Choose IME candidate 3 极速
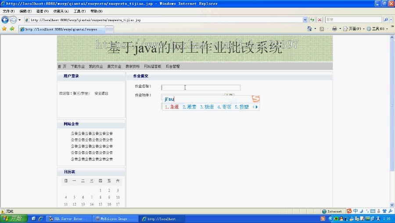The height and width of the screenshot is (223, 395). click(207, 107)
